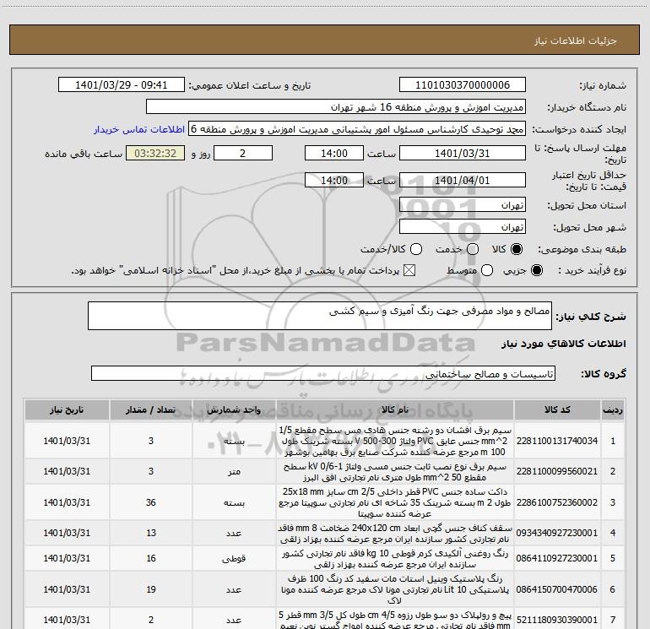Click the سقف کناف product name in row 4
The width and height of the screenshot is (650, 629).
395,534
